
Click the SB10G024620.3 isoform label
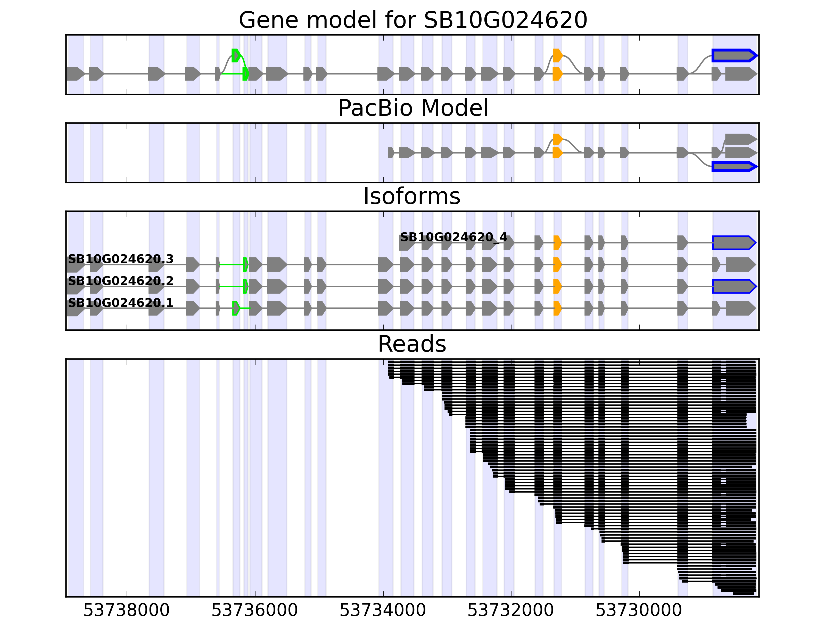tap(120, 259)
